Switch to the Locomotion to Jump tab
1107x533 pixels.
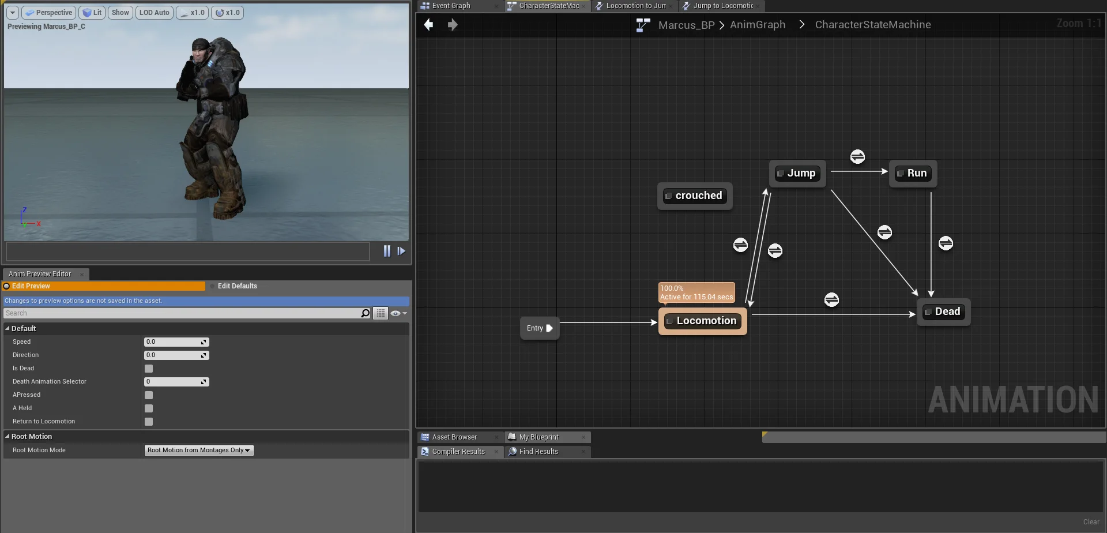pos(636,6)
